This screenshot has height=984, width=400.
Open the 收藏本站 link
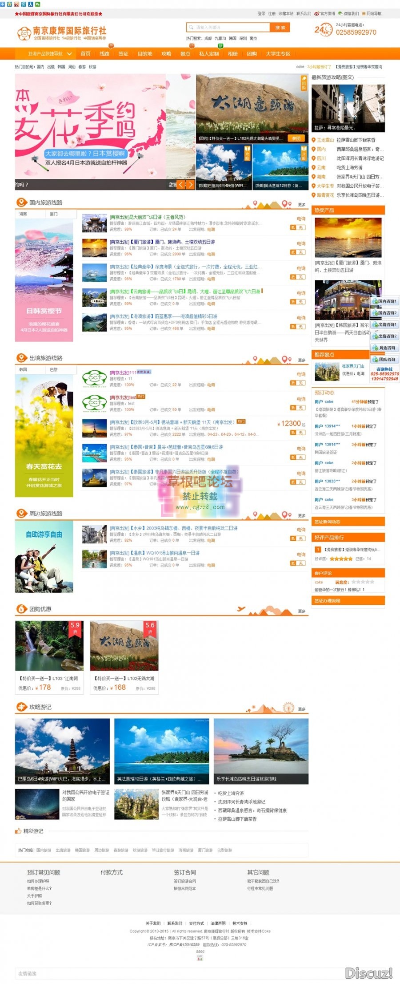point(286,14)
